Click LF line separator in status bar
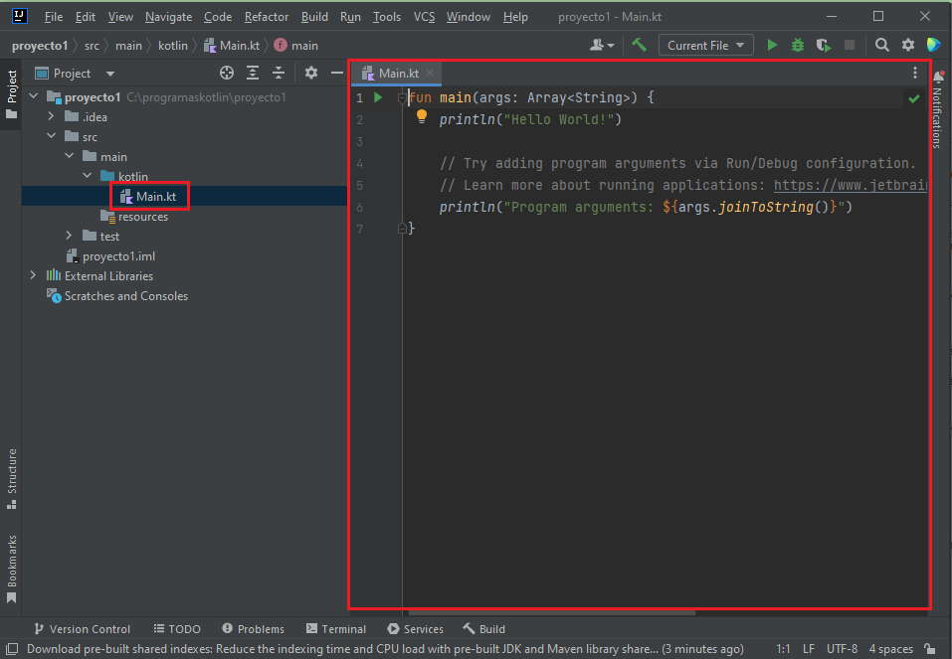Viewport: 952px width, 659px height. [x=808, y=649]
